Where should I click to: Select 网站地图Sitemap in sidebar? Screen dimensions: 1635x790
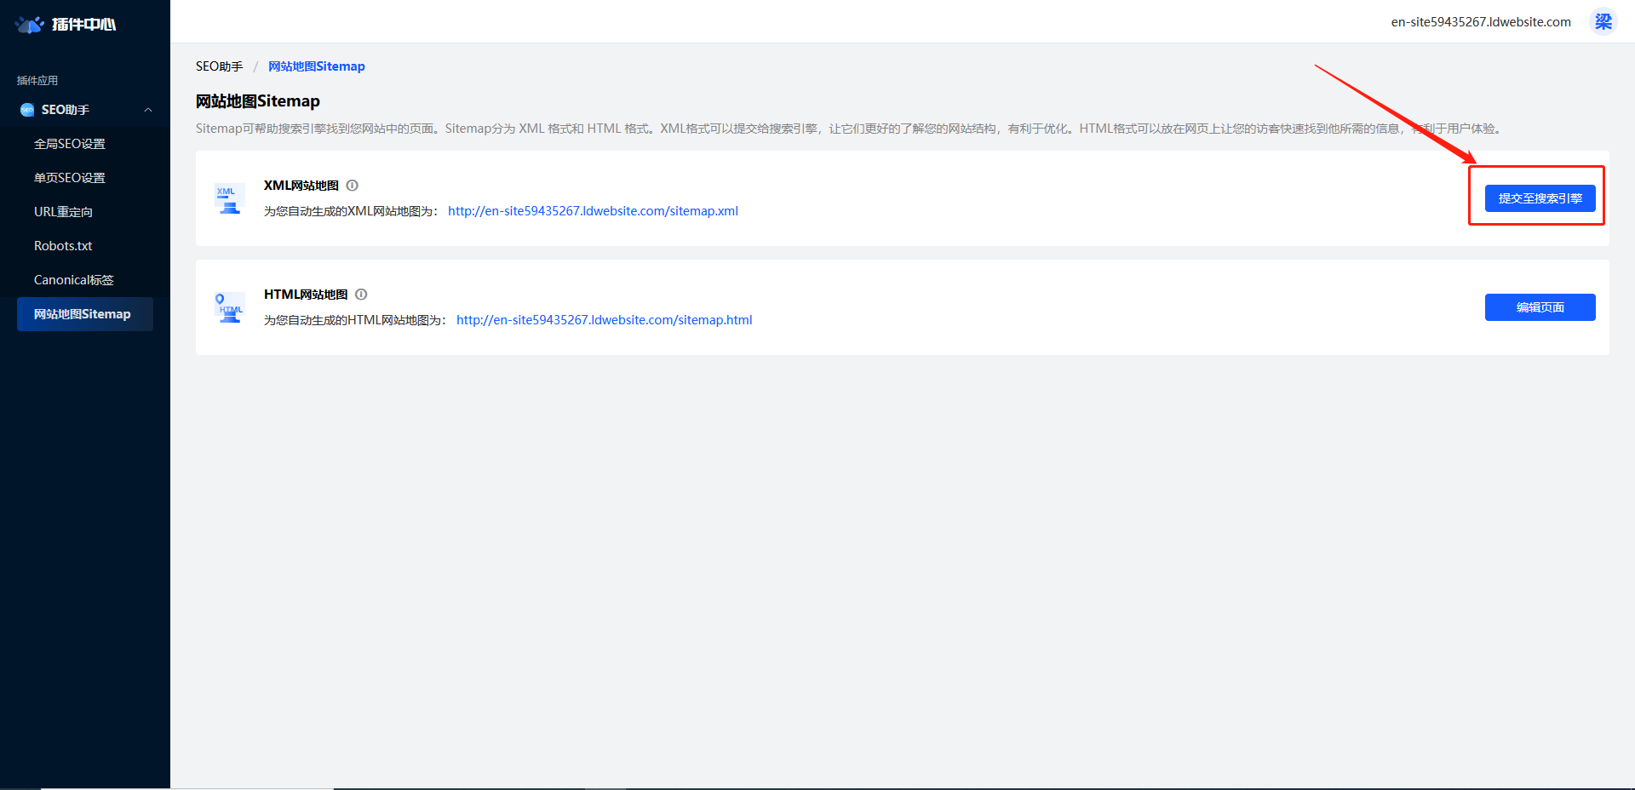pos(83,314)
